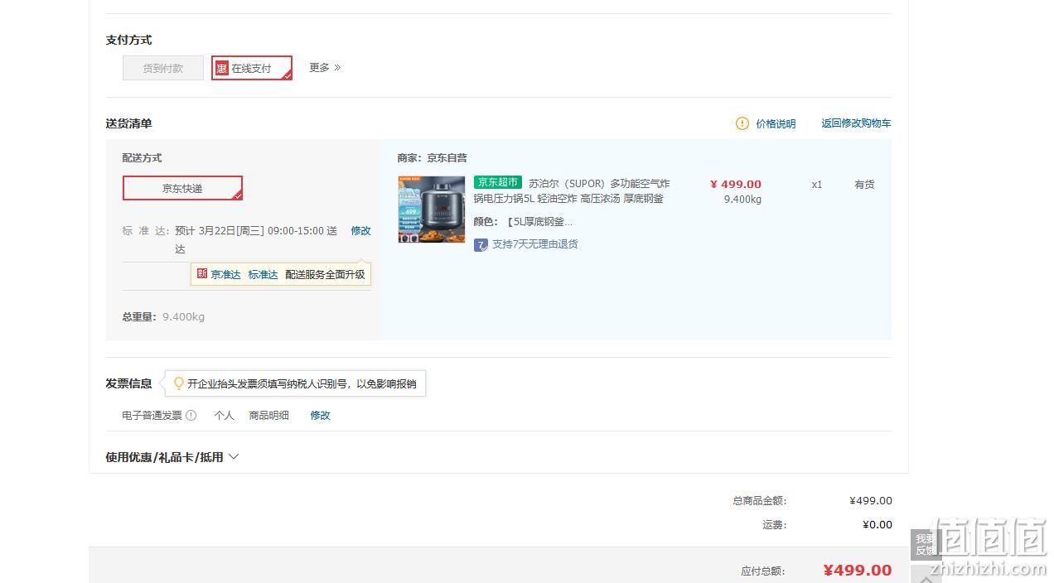The height and width of the screenshot is (583, 1054).
Task: Click 修改 next to the delivery time
Action: click(x=360, y=231)
